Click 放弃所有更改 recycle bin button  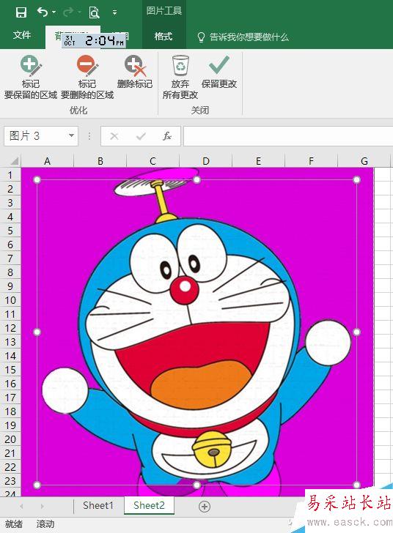coord(180,77)
